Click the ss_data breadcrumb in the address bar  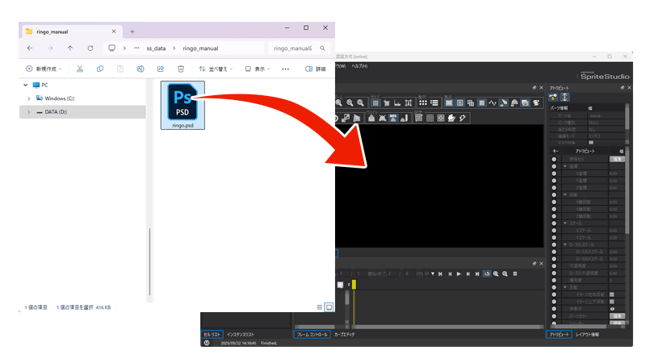coord(156,48)
